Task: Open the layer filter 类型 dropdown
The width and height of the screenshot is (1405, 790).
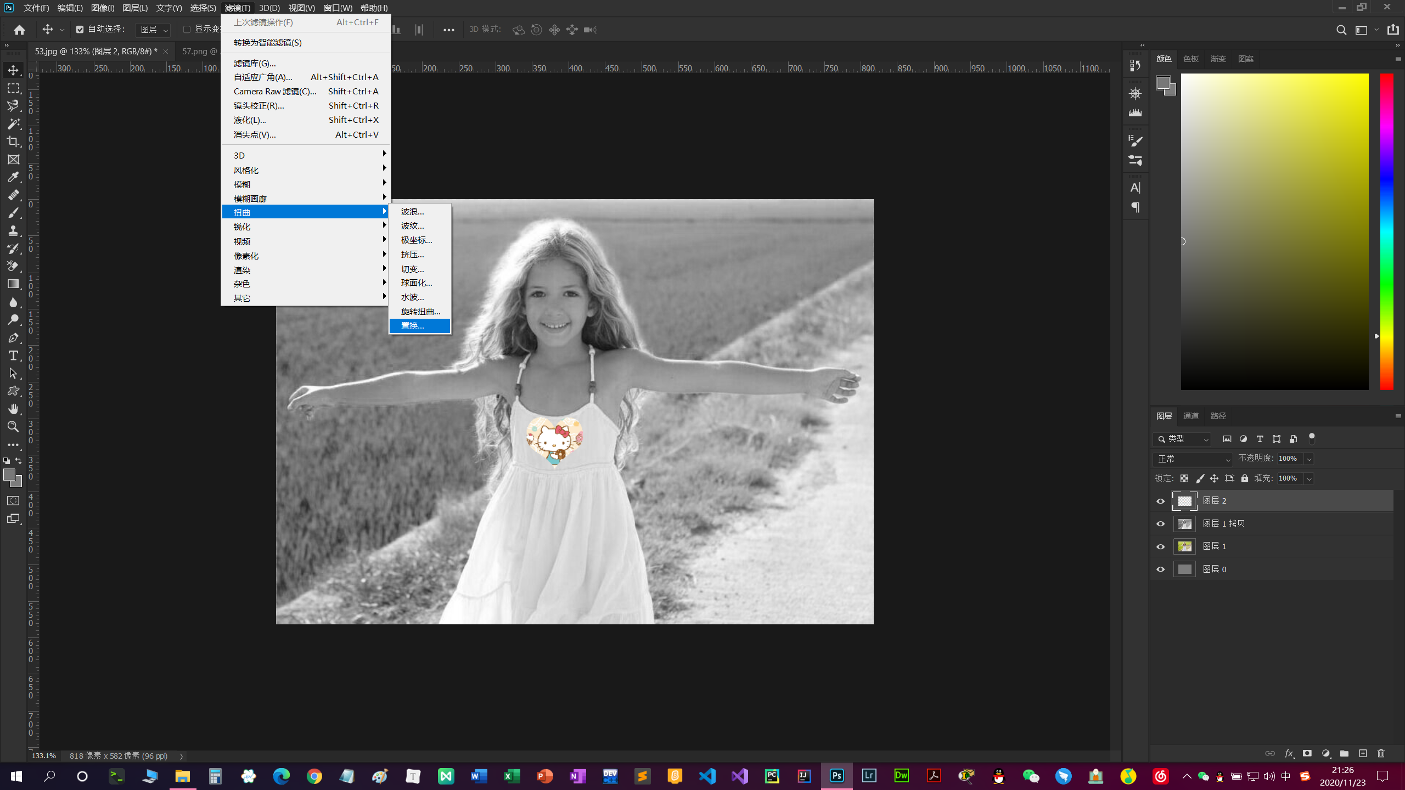Action: (x=1182, y=439)
